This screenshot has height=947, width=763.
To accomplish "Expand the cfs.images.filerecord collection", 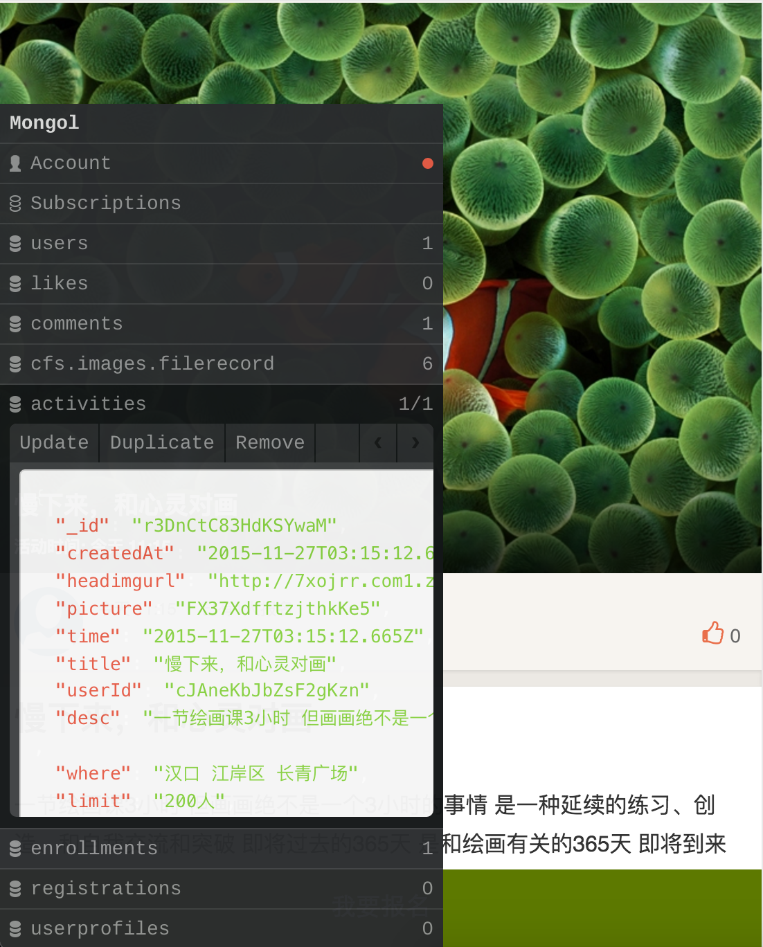I will (x=222, y=364).
